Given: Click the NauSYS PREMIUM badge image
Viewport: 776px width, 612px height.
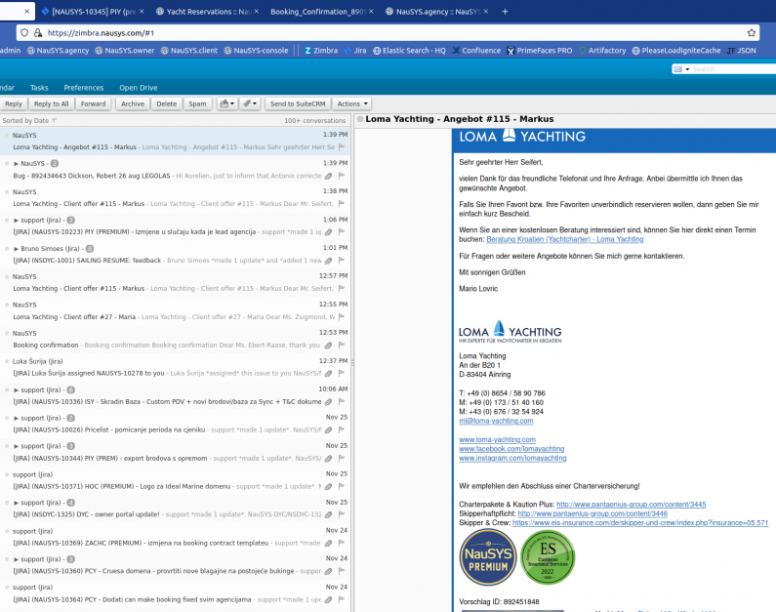Looking at the screenshot, I should point(488,557).
